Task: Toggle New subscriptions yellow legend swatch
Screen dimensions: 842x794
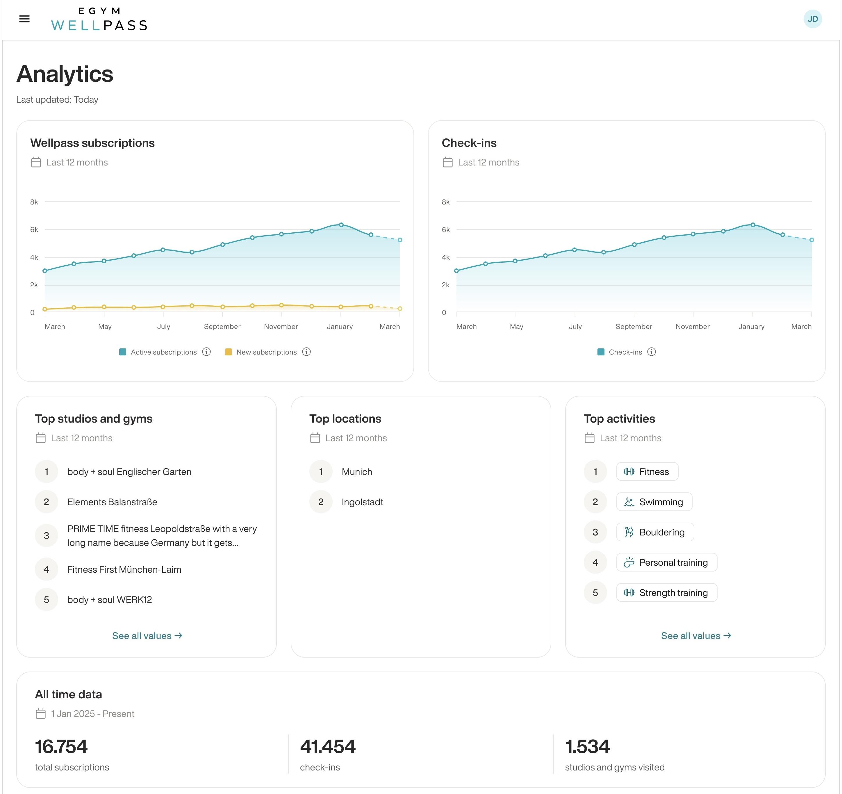Action: 228,352
